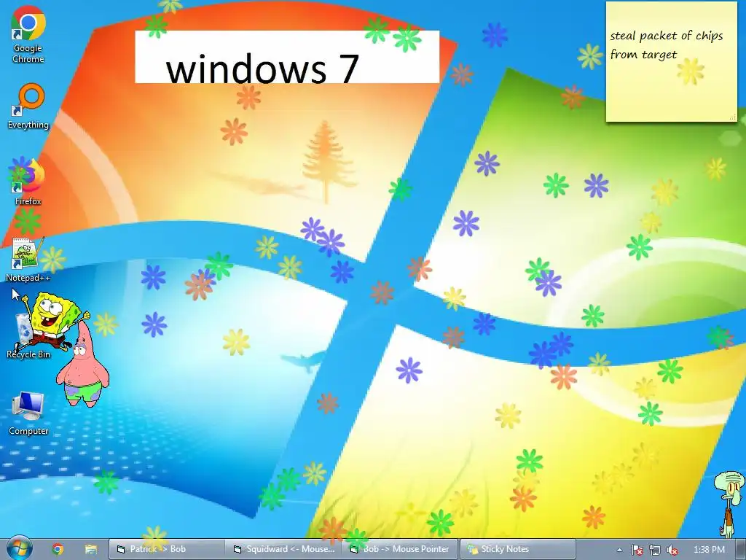
Task: Select the Notepad++ desktop icon
Action: point(28,260)
